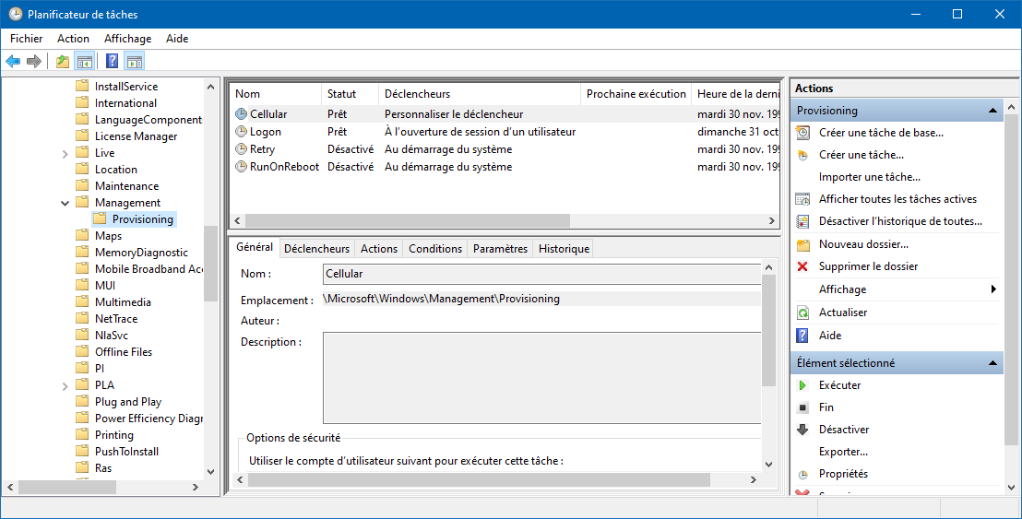The image size is (1022, 519).
Task: Click the Nouveau dossier folder icon
Action: click(x=803, y=245)
